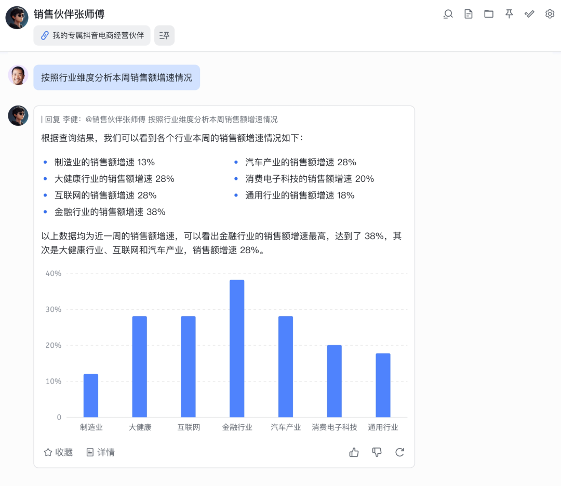The image size is (561, 486).
Task: Click the 汽车产业 bar in chart
Action: [286, 367]
